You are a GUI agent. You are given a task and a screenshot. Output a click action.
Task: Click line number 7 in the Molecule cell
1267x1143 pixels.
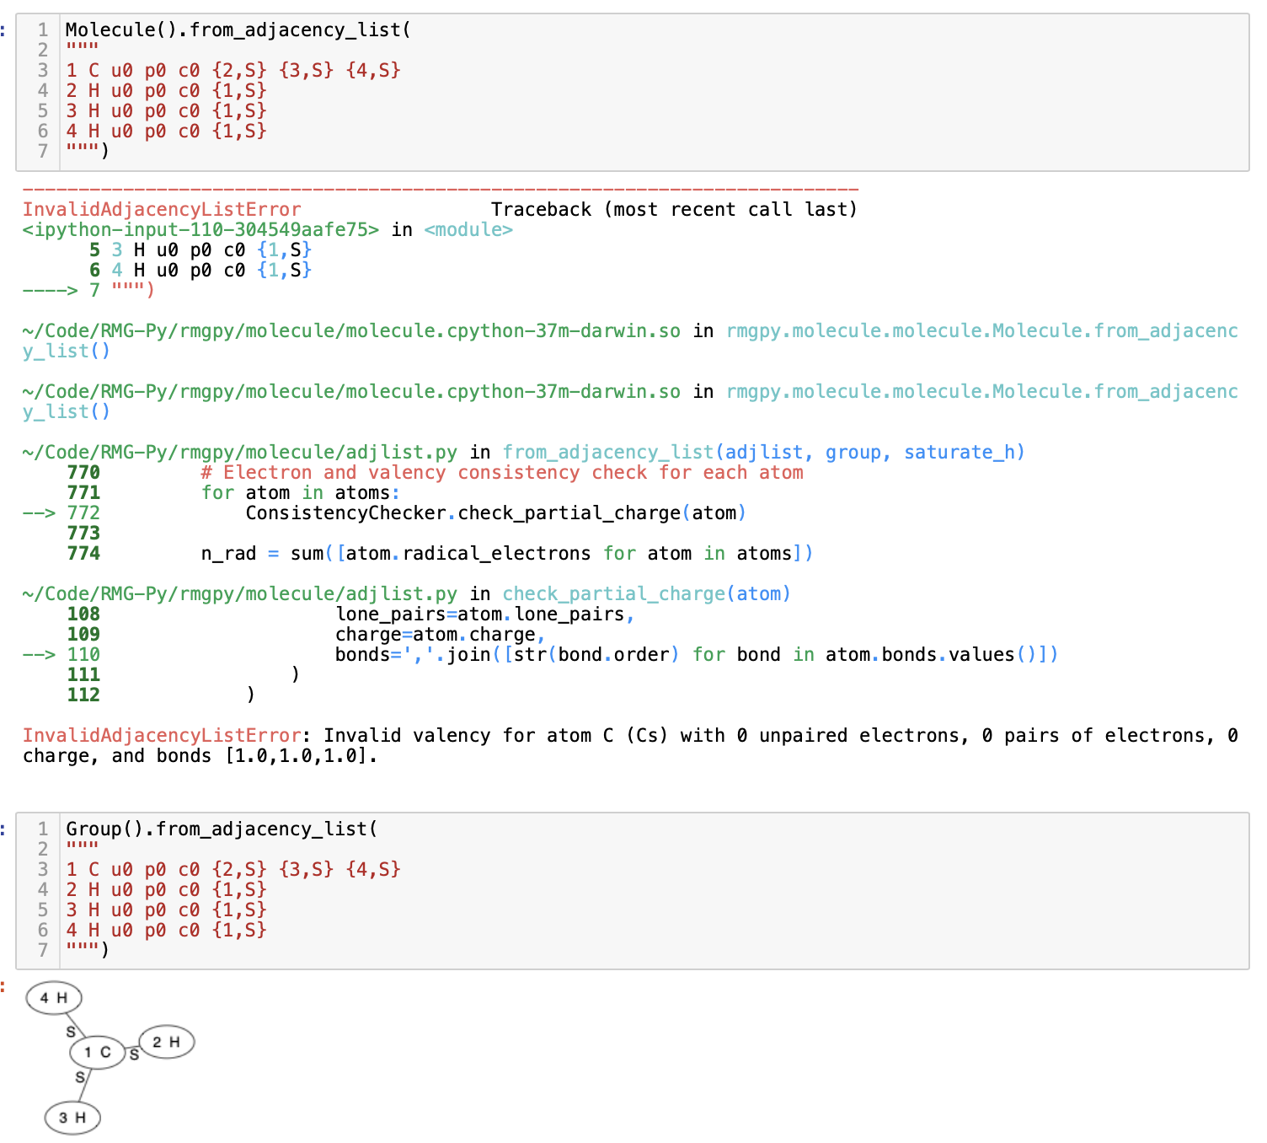coord(43,152)
